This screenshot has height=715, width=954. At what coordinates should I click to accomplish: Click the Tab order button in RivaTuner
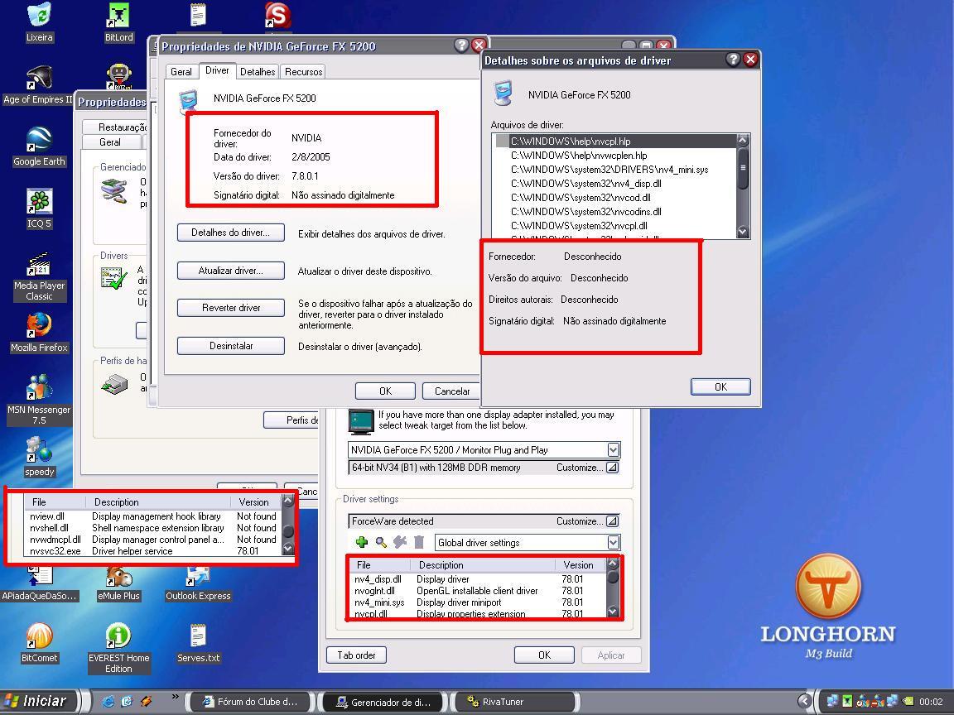click(x=357, y=655)
